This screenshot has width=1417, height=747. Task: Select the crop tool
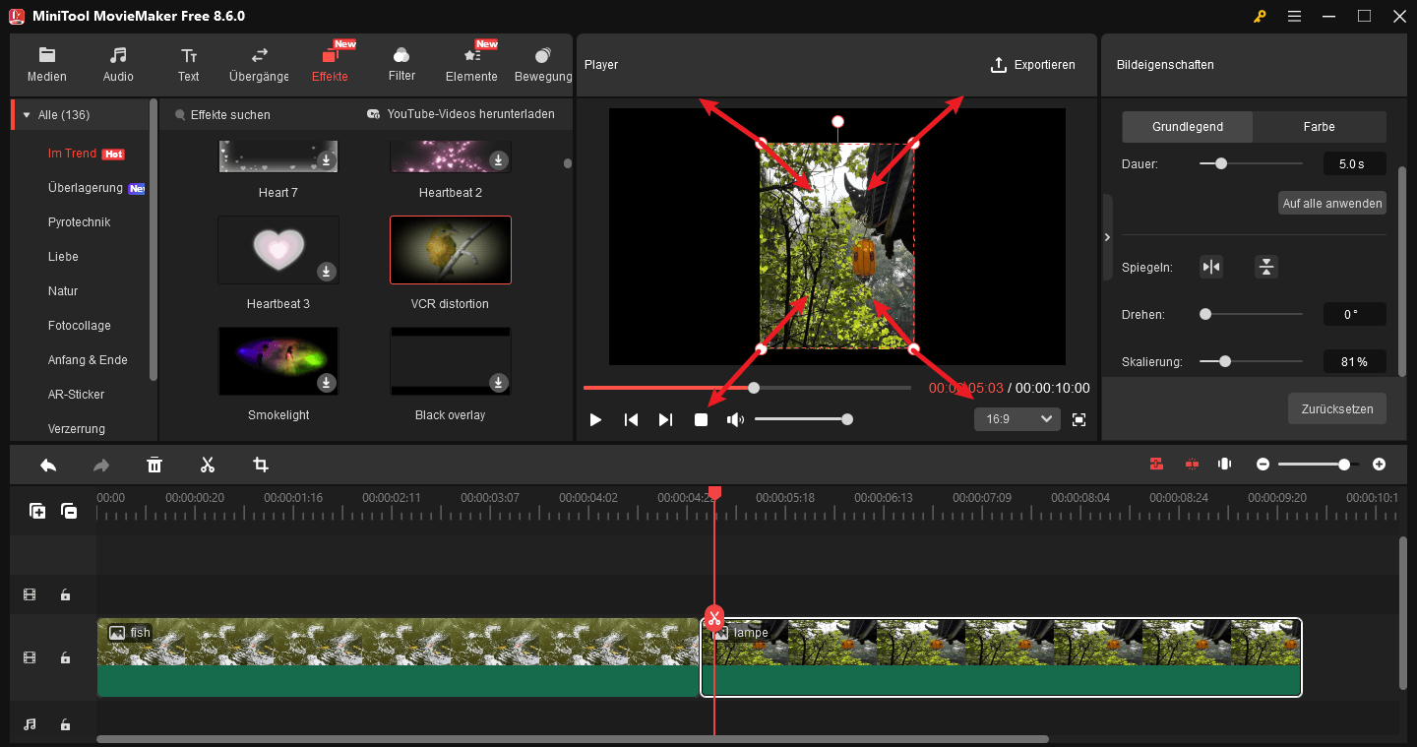[260, 464]
